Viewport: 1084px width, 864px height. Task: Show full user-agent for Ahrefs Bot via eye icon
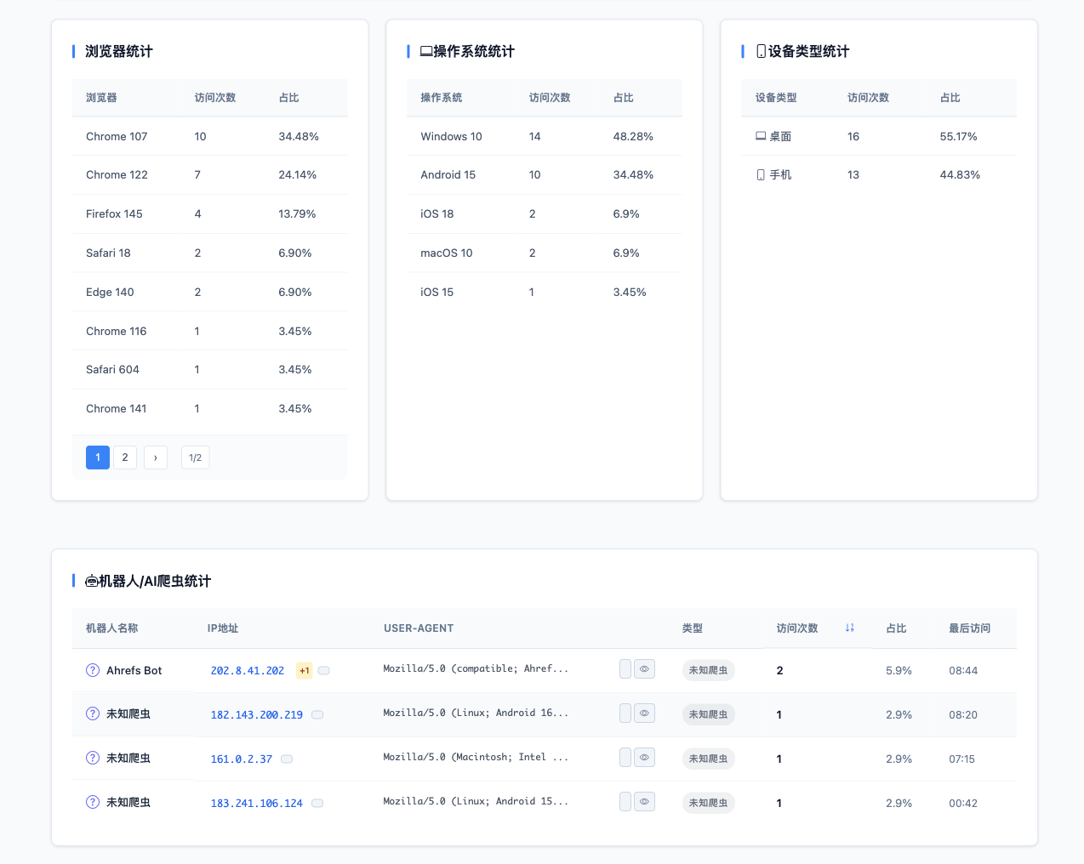click(645, 669)
